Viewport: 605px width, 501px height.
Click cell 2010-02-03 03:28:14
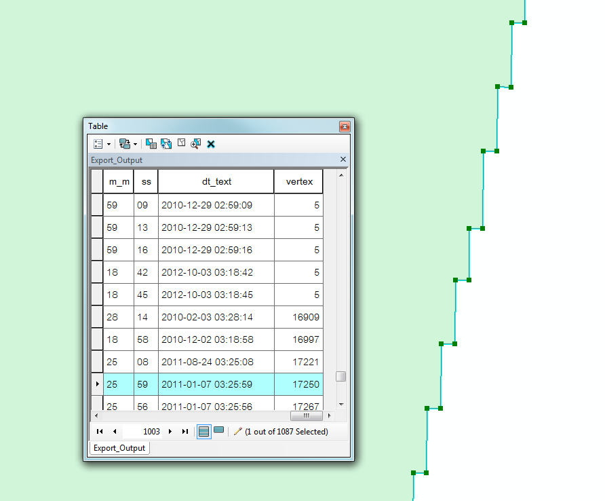(216, 317)
